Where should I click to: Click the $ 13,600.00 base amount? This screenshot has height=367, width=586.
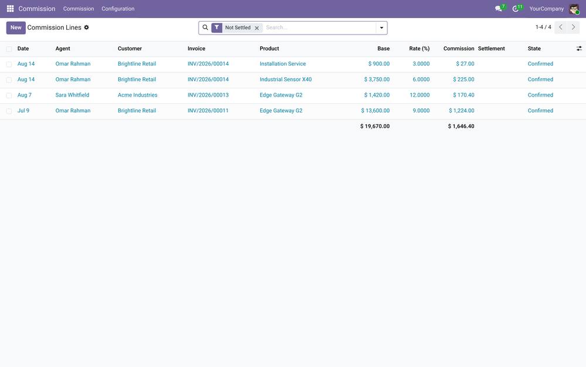[x=375, y=111]
